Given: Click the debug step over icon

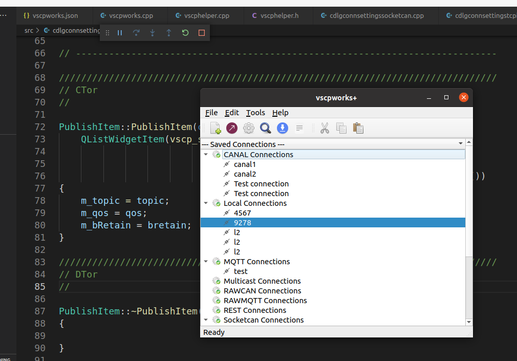Looking at the screenshot, I should click(136, 33).
